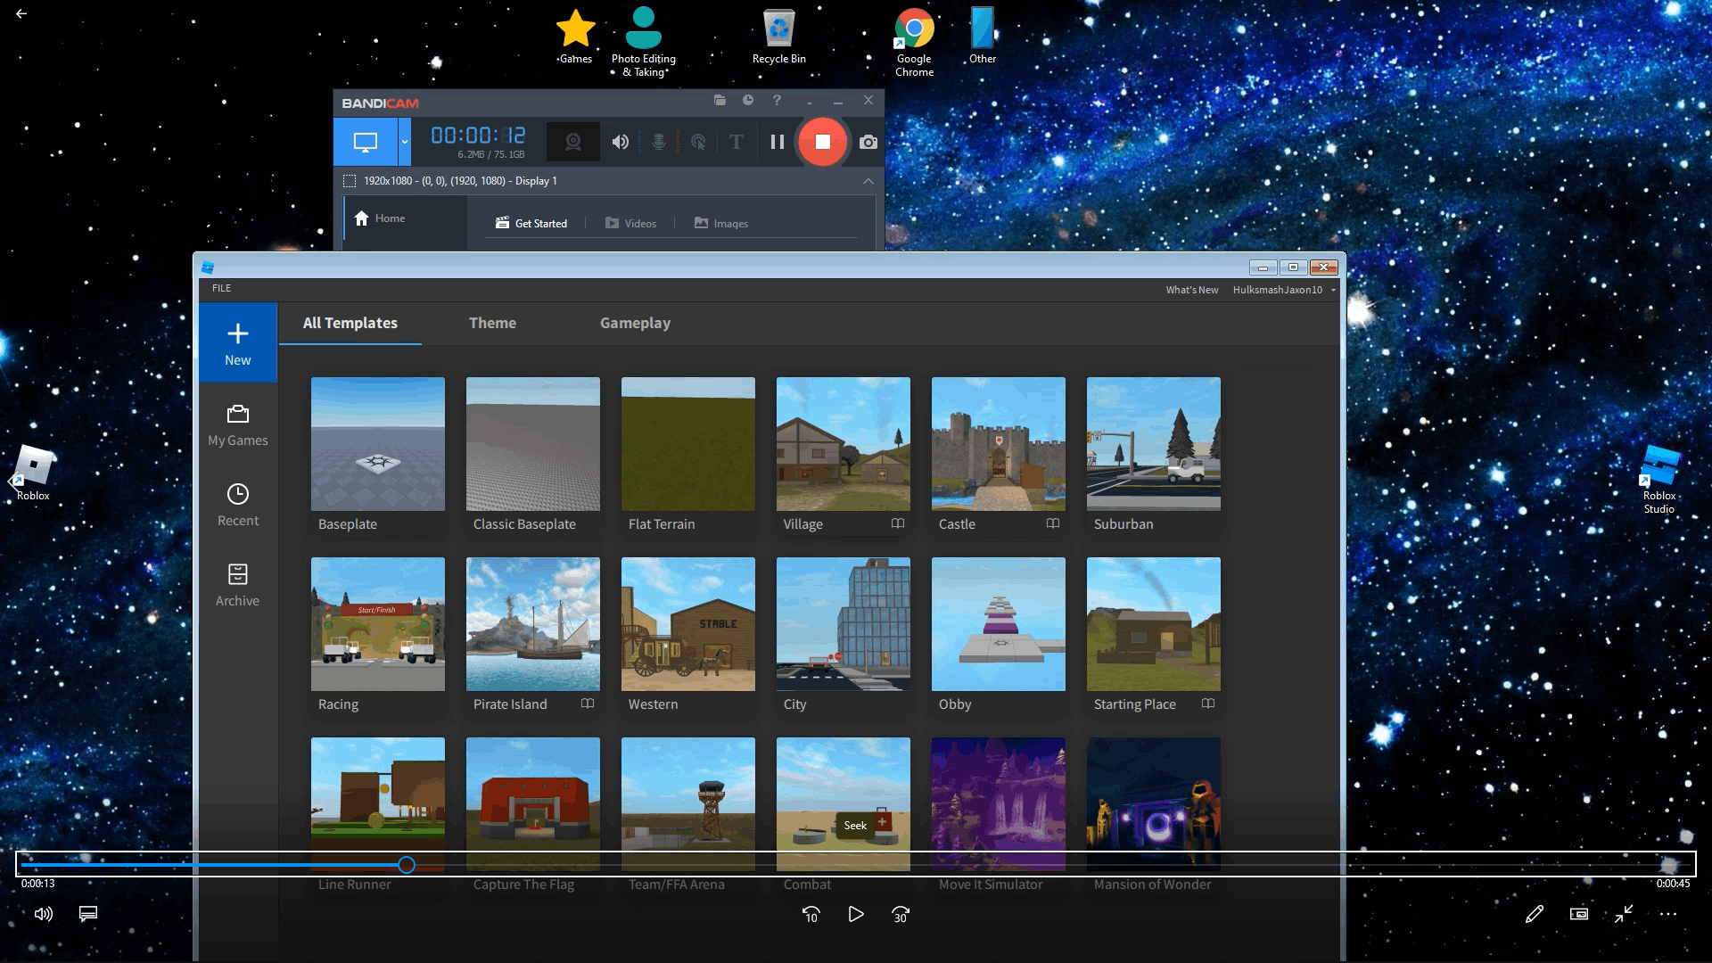
Task: Open the FILE menu in Roblox Studio
Action: point(221,288)
